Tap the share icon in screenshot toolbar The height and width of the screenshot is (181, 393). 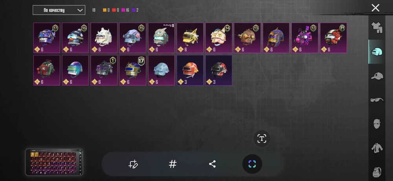click(x=212, y=164)
